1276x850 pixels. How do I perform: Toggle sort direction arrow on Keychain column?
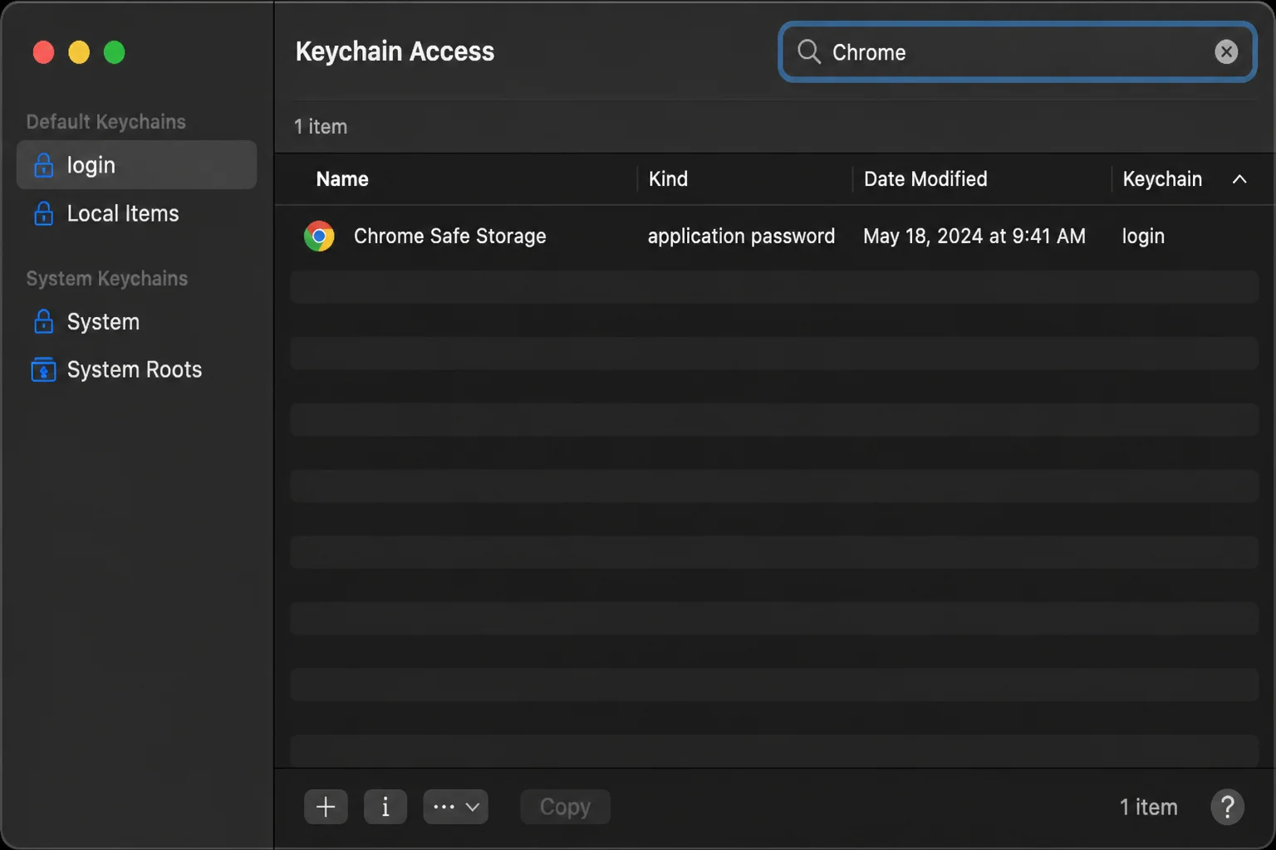coord(1239,179)
